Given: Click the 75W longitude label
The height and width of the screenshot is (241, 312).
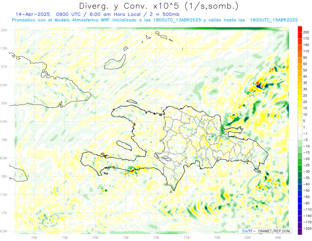Looking at the screenshot, I should pyautogui.click(x=65, y=237).
